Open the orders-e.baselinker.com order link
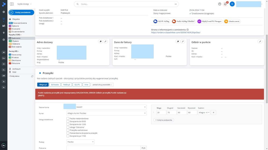268x150 pixels. click(176, 33)
